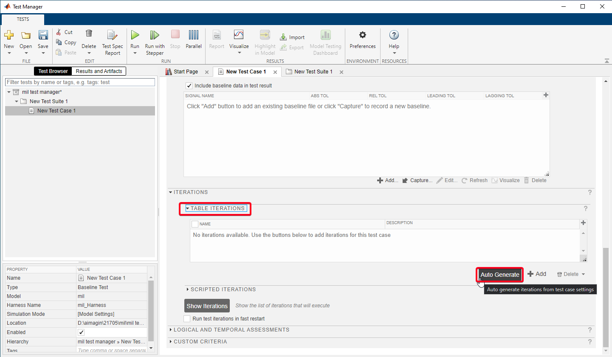Click the property table scrollbar
The image size is (612, 357).
(x=151, y=311)
